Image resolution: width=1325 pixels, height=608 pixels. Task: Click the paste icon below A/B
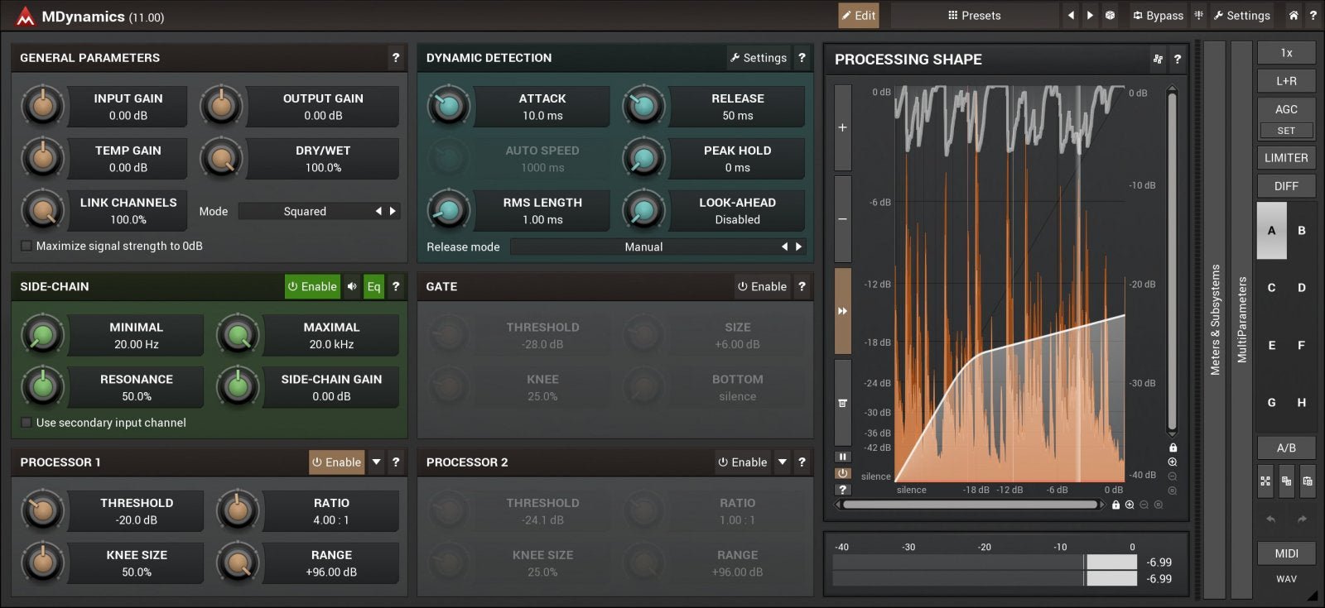[1307, 481]
